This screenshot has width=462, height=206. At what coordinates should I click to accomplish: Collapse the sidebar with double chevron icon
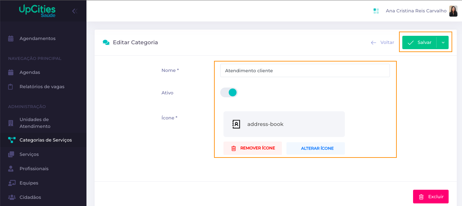click(75, 11)
